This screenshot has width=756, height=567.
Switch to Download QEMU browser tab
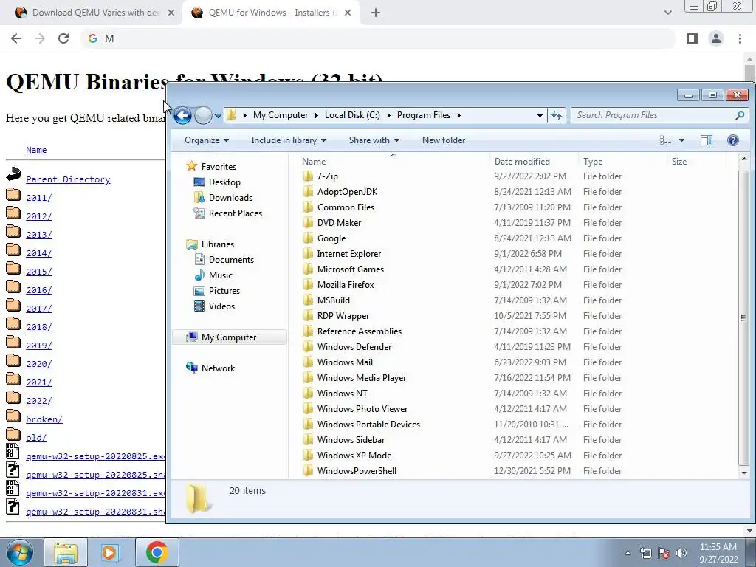click(95, 13)
